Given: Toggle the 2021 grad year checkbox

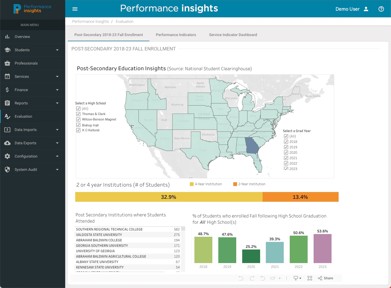Looking at the screenshot, I should point(286,158).
